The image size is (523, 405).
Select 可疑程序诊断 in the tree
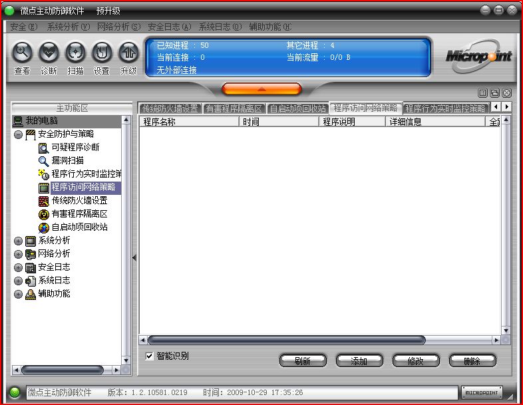[75, 147]
